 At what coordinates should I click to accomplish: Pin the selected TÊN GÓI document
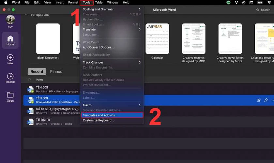266,100
